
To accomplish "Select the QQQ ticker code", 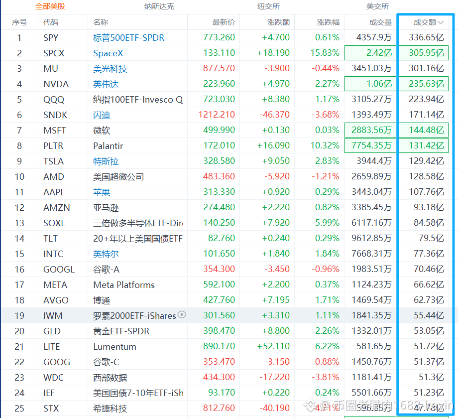I will click(x=54, y=100).
